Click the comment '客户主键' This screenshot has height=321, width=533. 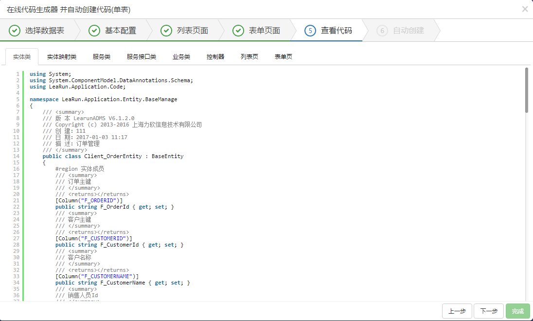tap(73, 219)
